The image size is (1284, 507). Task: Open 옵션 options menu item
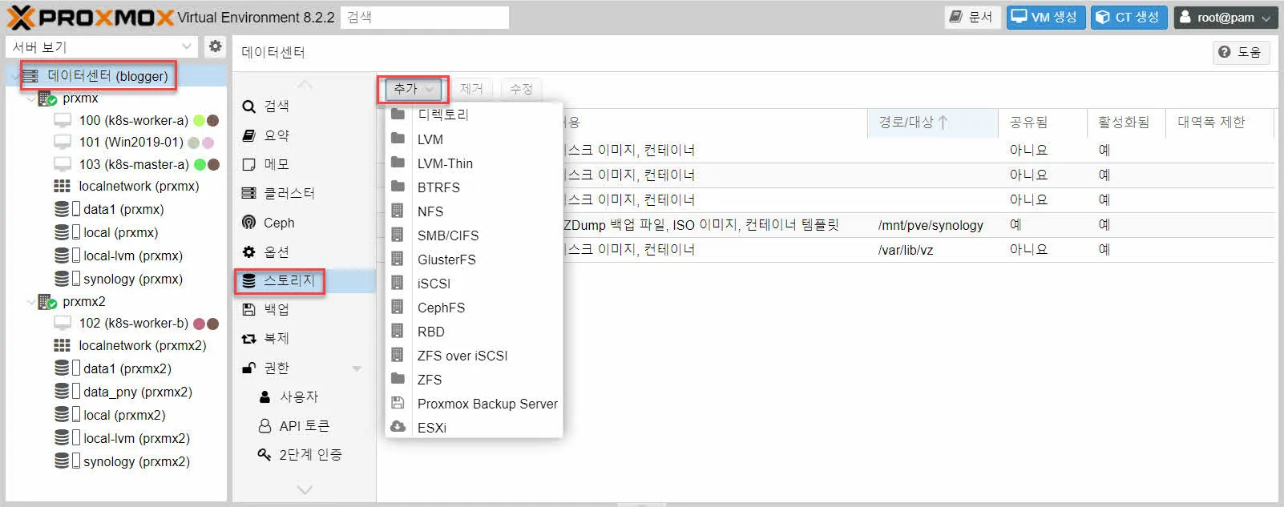point(305,251)
